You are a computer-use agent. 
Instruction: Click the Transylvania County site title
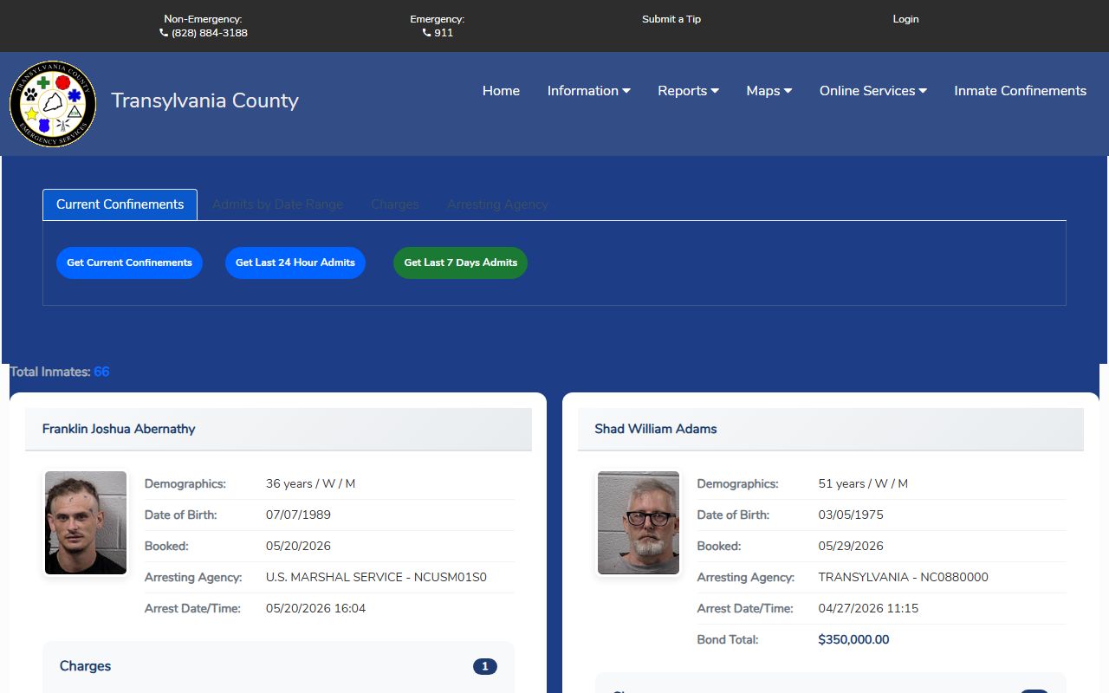click(x=204, y=100)
